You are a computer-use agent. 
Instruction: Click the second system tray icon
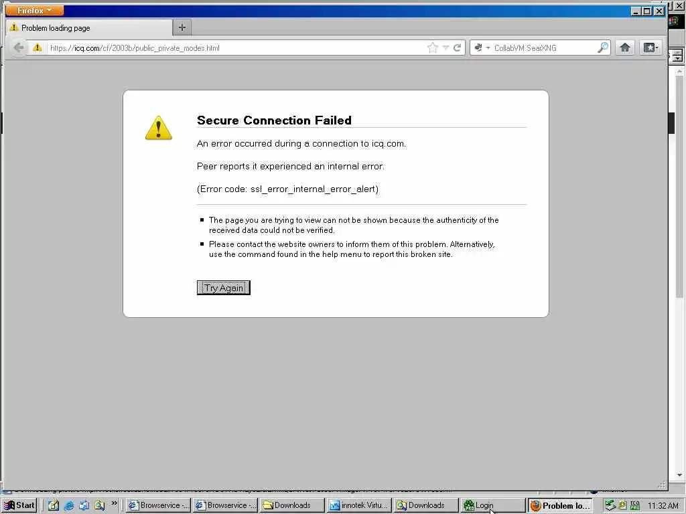pos(623,505)
